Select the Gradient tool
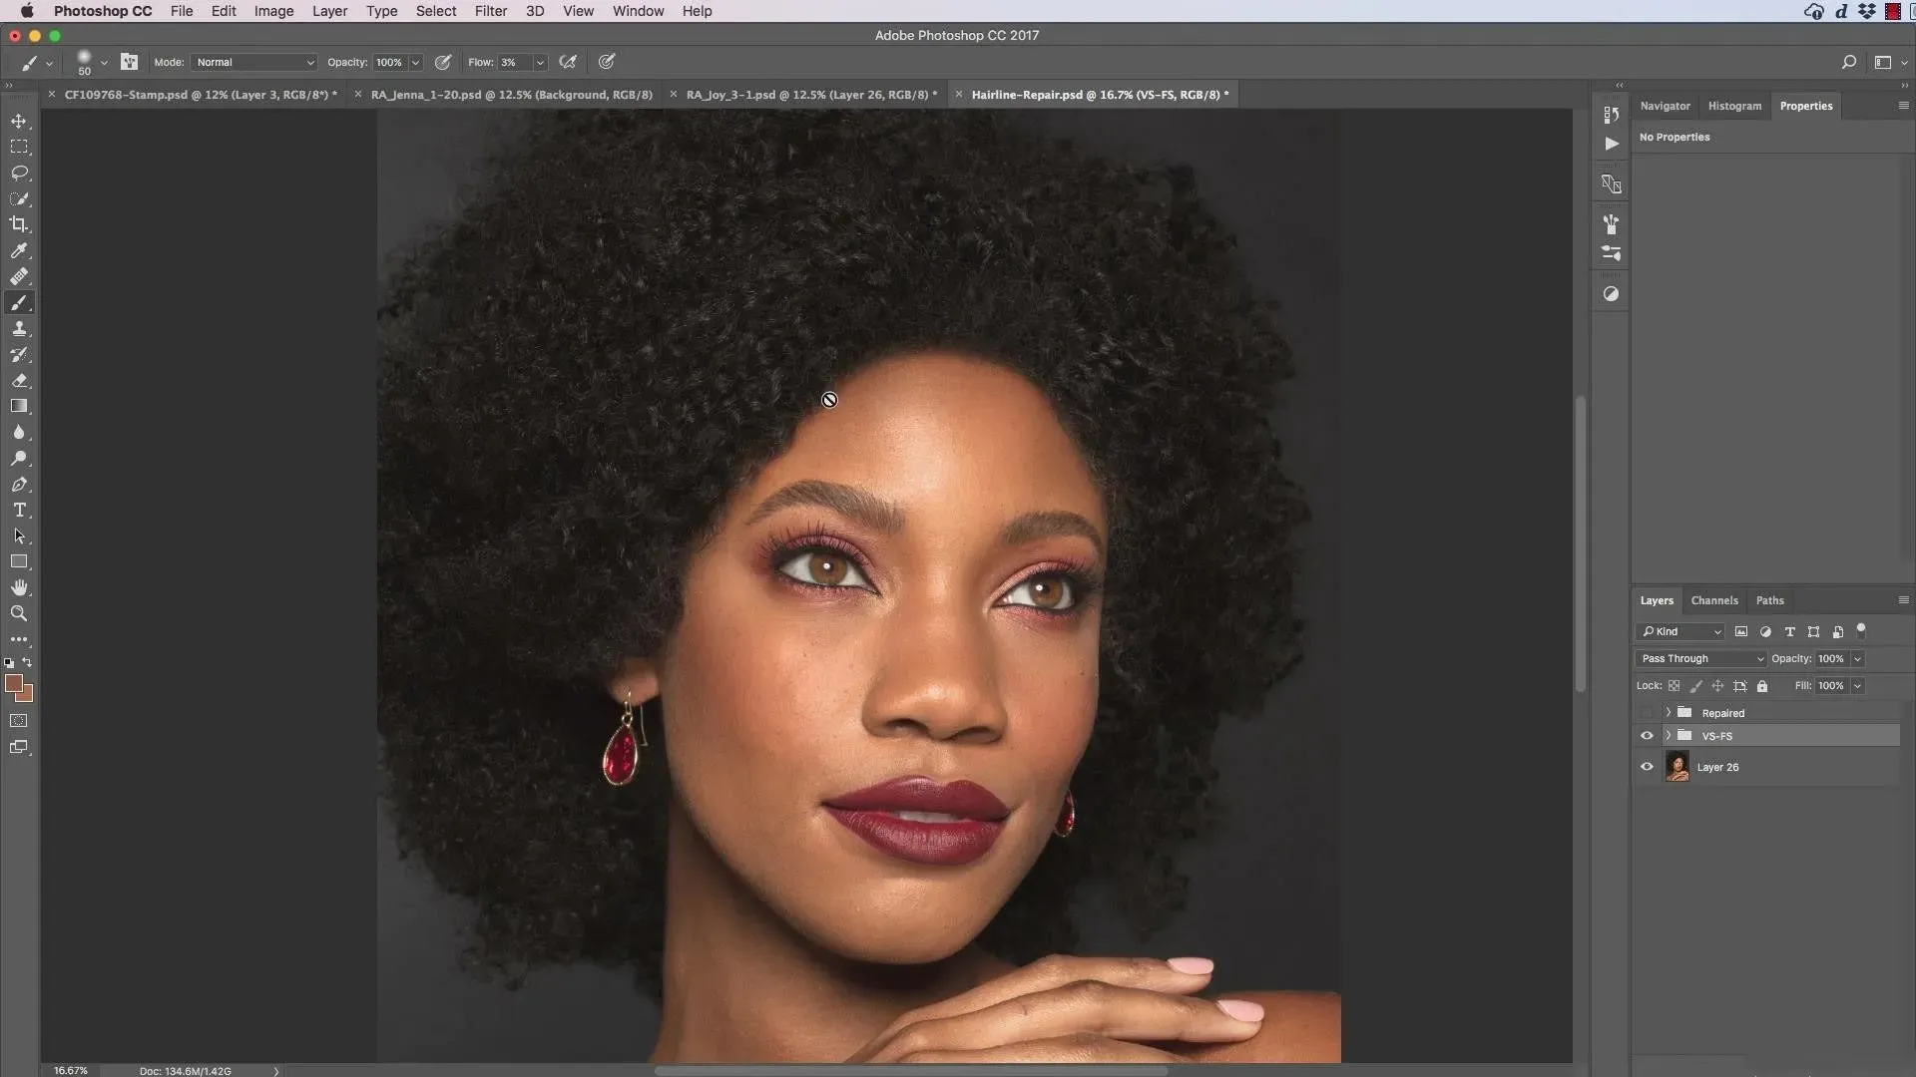1916x1077 pixels. 19,407
